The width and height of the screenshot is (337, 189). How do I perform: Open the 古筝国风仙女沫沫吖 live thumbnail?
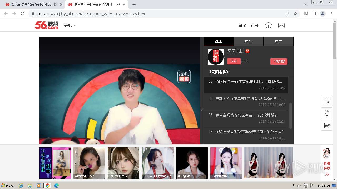[x=158, y=163]
